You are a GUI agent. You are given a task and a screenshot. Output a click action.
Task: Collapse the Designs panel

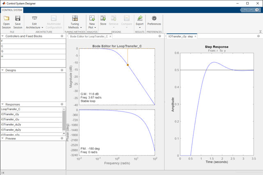click(x=2, y=70)
